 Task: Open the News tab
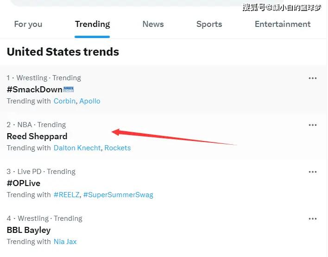(x=153, y=24)
